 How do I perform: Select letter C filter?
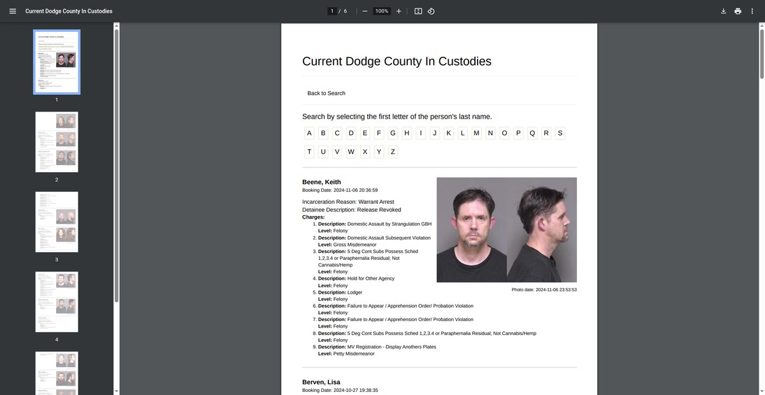point(337,133)
